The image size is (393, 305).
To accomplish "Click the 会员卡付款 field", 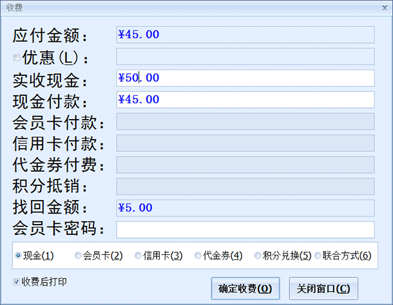I will coord(245,122).
